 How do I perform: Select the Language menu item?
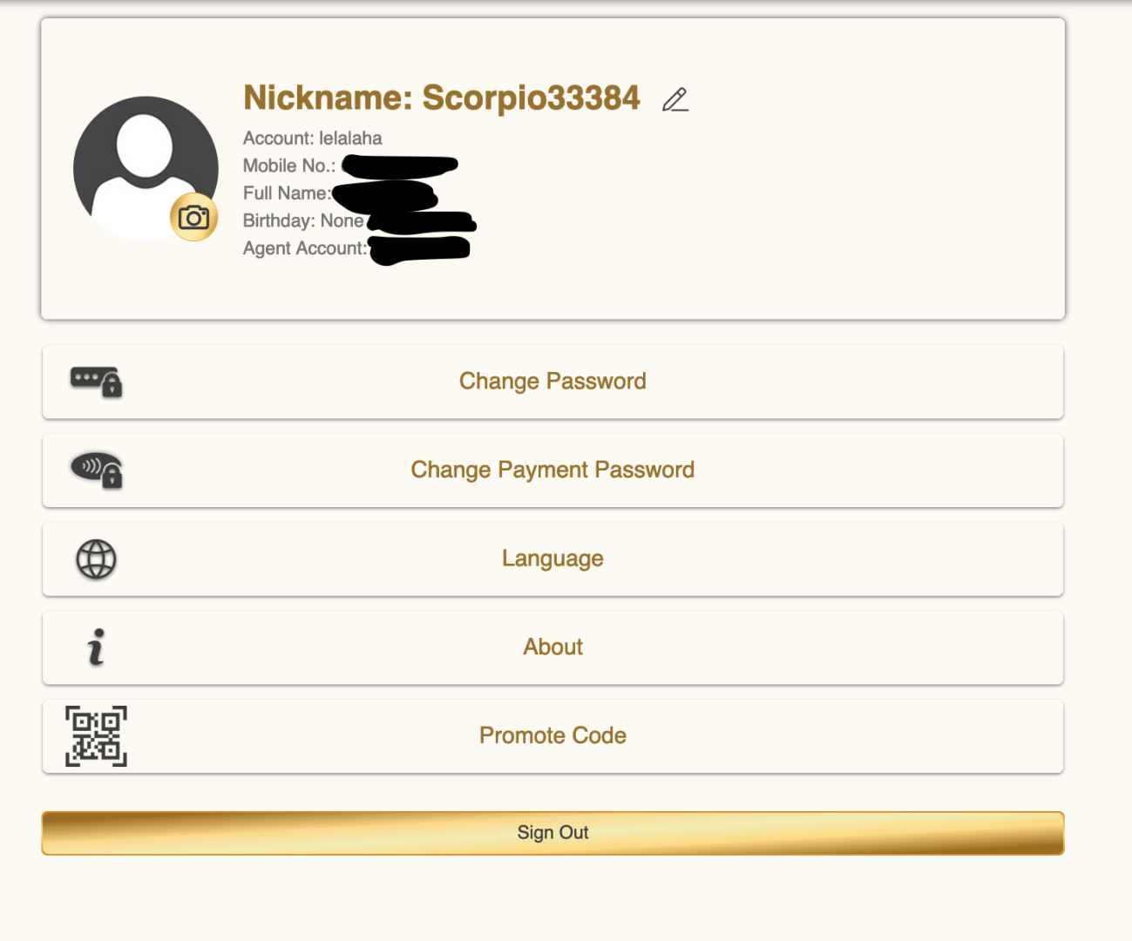pos(552,559)
